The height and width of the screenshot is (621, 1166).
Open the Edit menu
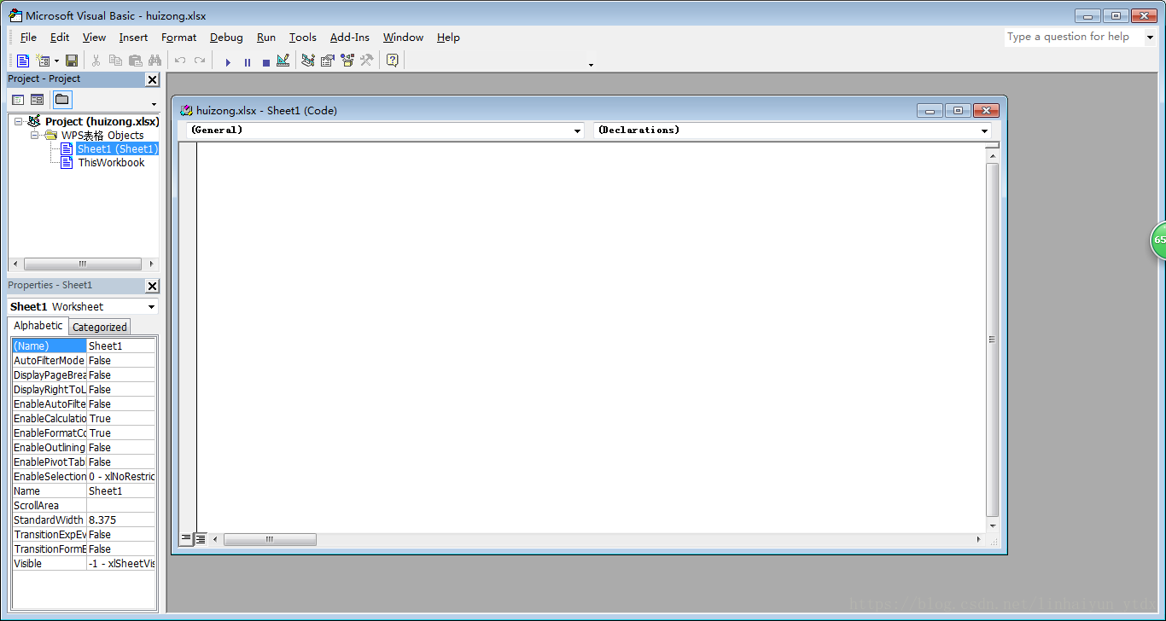click(60, 38)
